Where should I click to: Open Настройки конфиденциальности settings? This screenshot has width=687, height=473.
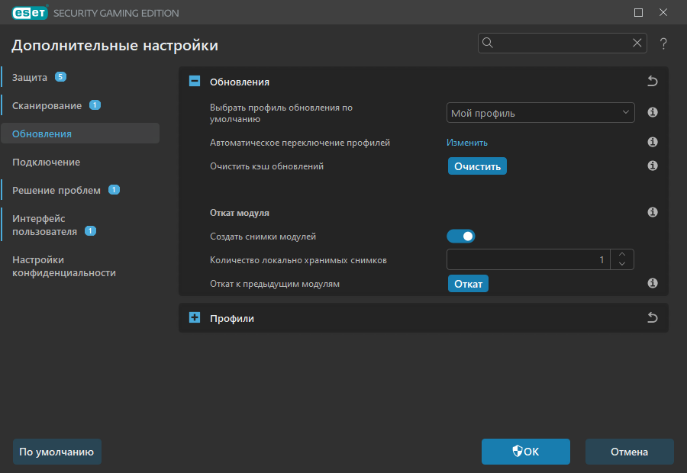pos(64,266)
